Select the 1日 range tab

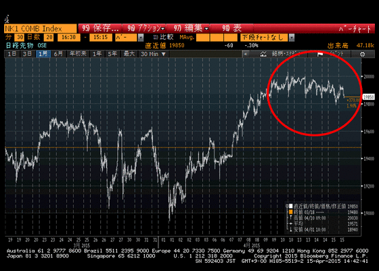tap(12, 54)
